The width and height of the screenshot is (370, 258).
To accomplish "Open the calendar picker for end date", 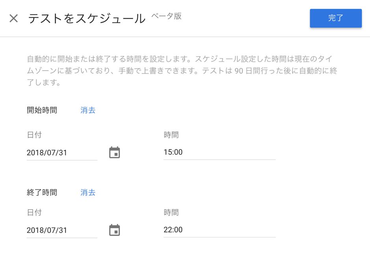I will coord(114,230).
